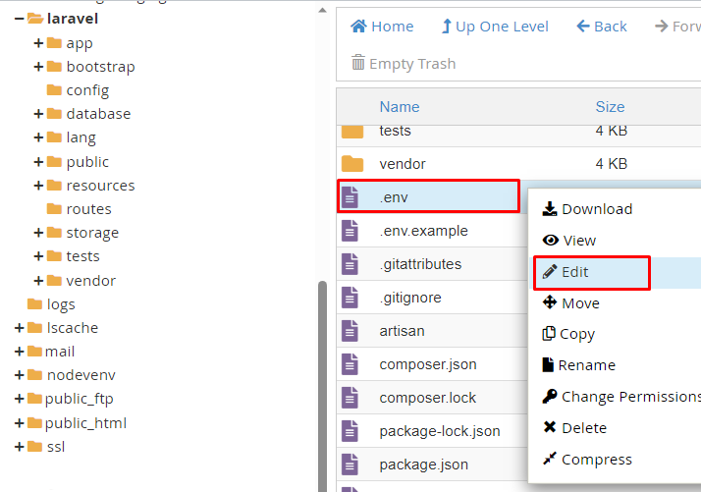The width and height of the screenshot is (701, 492).
Task: Click the package.json file icon
Action: [350, 465]
